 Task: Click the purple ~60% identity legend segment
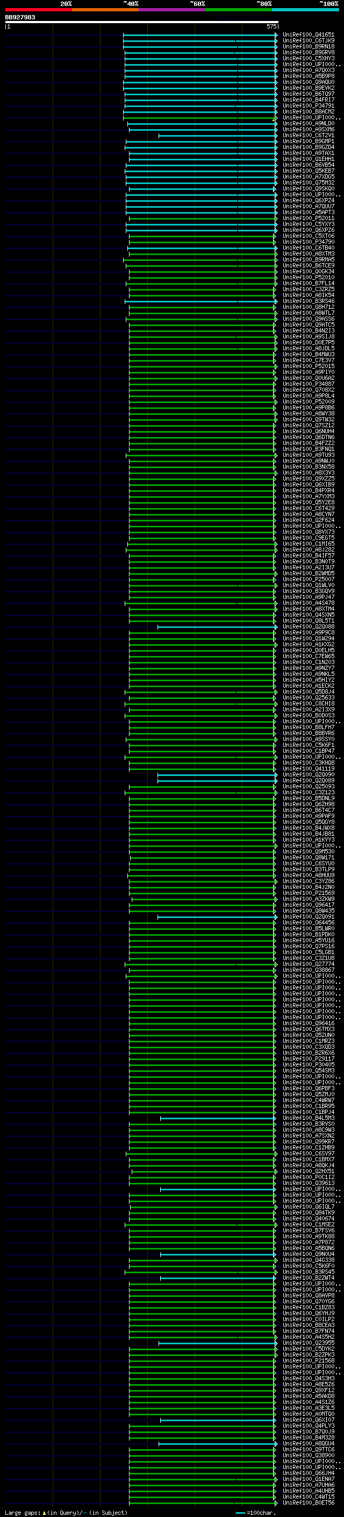(x=173, y=10)
